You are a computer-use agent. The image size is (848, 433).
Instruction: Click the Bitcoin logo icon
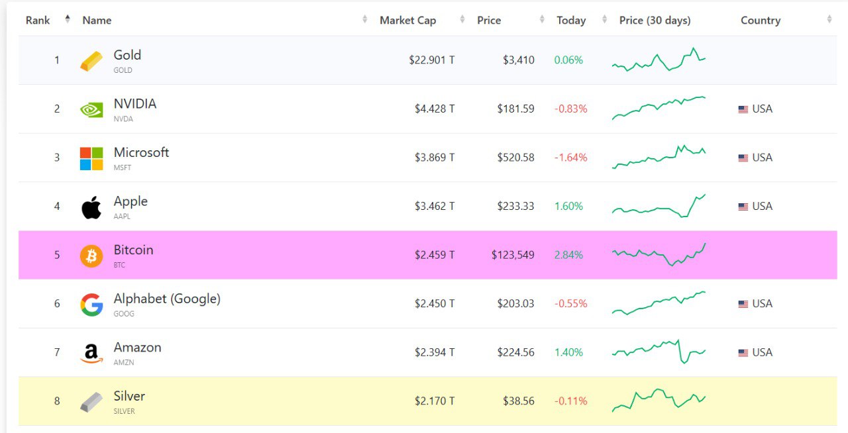coord(91,256)
